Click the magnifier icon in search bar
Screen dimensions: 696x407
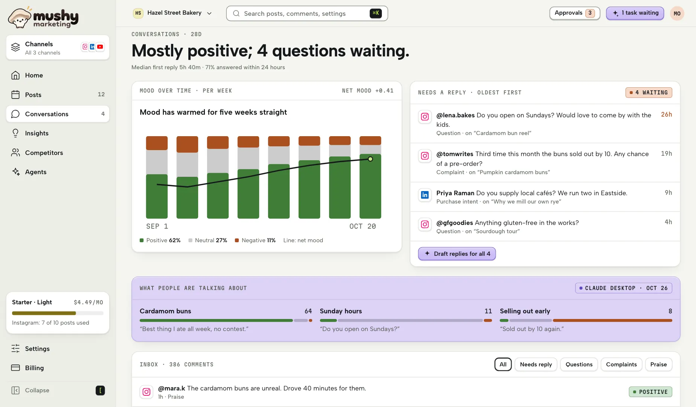pos(236,14)
